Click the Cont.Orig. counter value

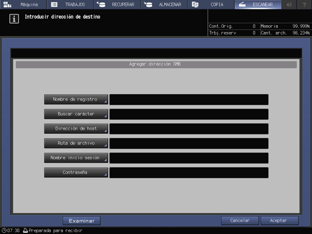click(254, 26)
